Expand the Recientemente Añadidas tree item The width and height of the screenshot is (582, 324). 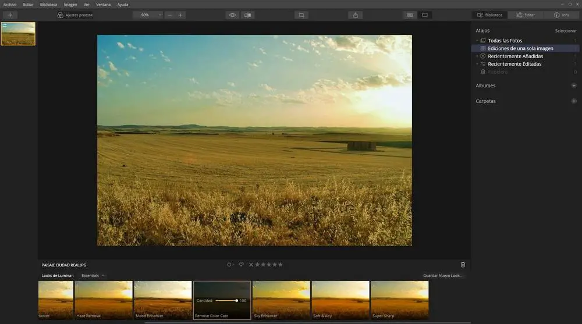click(477, 56)
